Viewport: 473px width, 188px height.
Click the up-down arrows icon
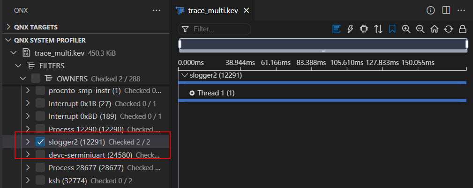(x=378, y=29)
